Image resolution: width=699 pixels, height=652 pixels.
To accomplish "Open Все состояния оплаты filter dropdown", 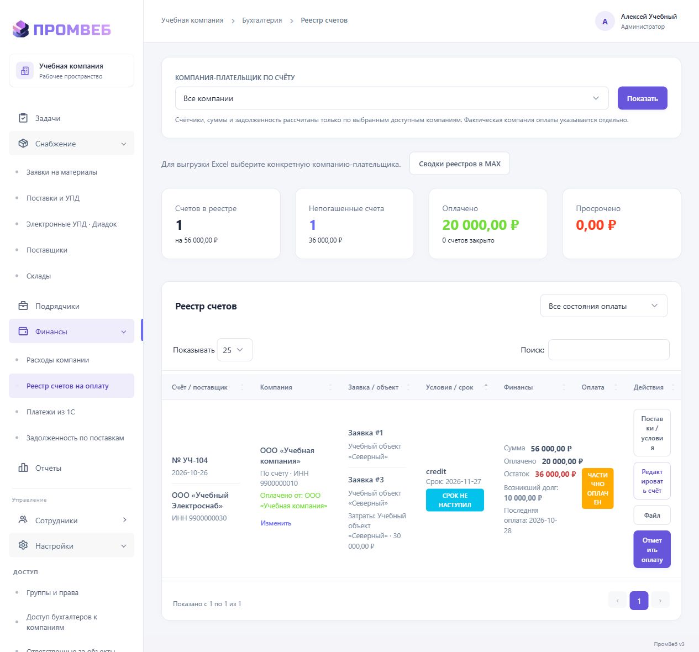I will 604,306.
